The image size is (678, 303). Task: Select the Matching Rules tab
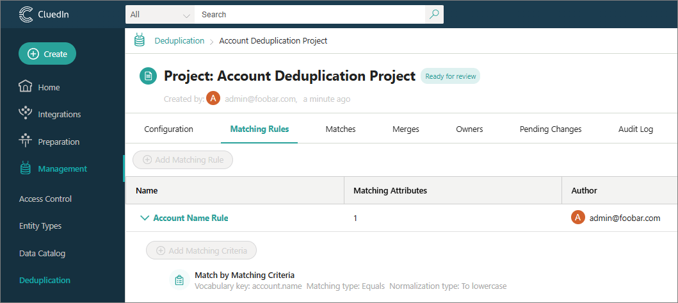point(259,129)
